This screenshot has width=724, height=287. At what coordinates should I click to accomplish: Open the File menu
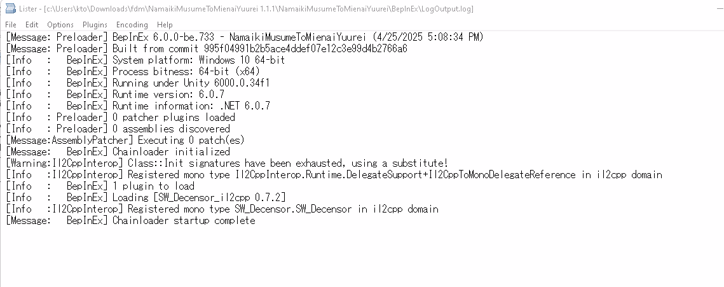click(11, 25)
